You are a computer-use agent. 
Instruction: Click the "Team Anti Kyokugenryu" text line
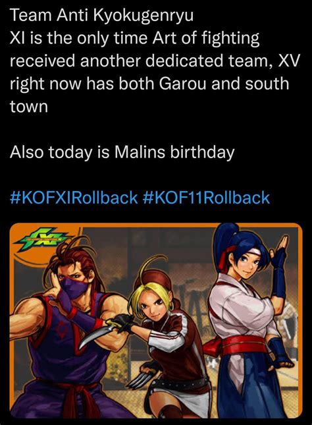point(102,16)
